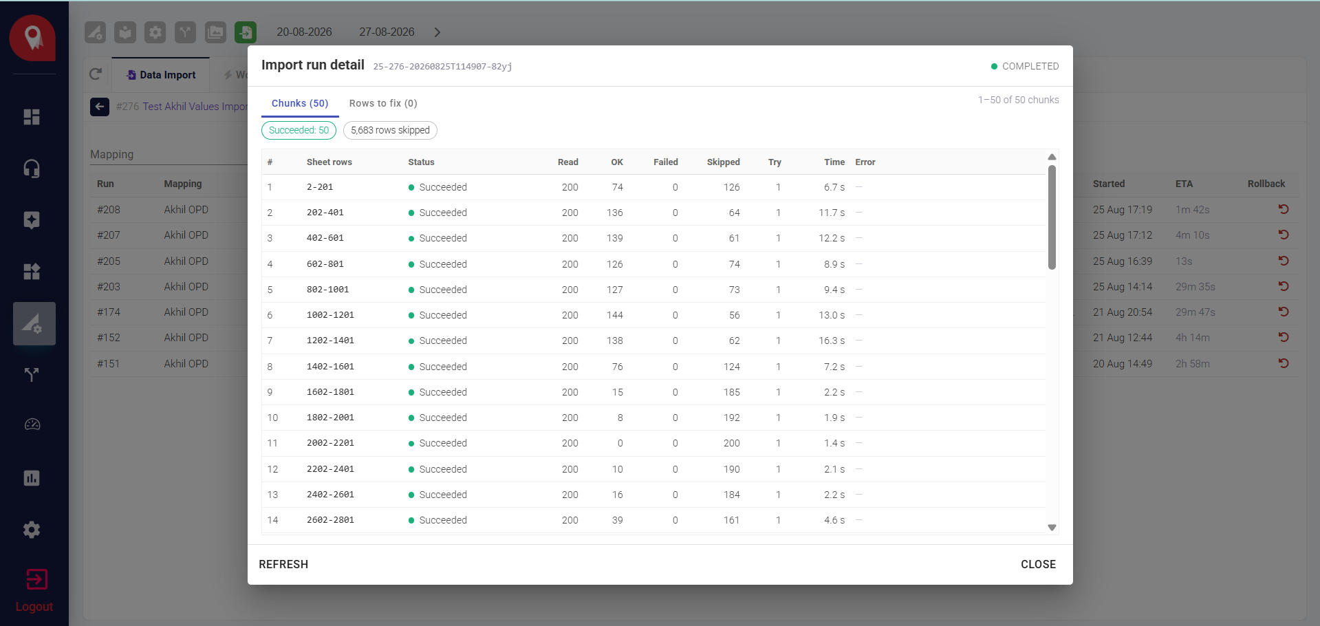Open the bar chart reports sidebar icon
1320x626 pixels.
[32, 478]
